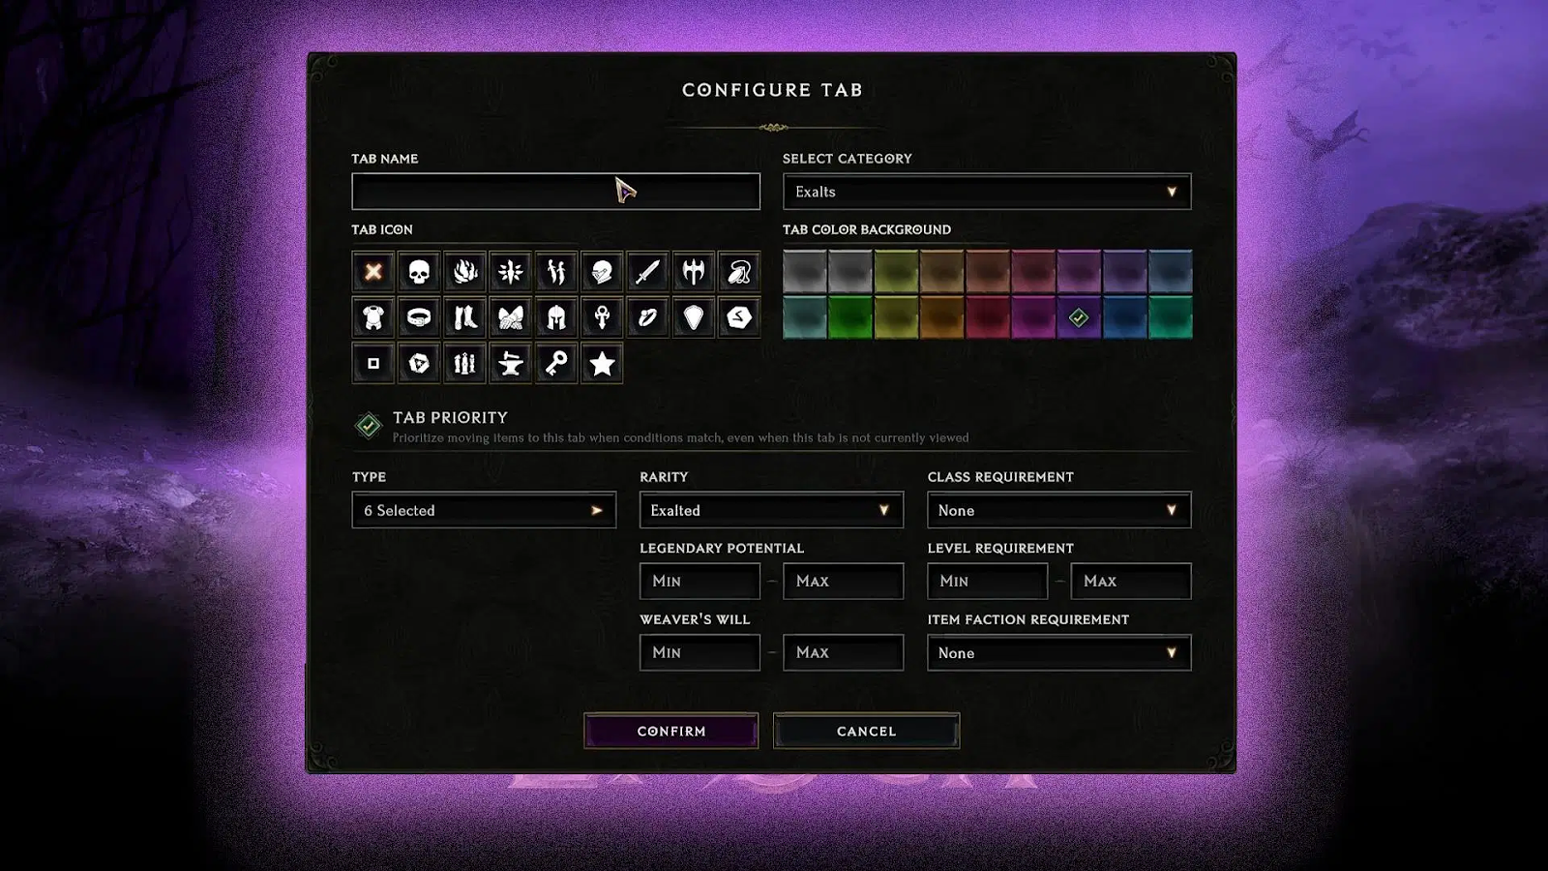Choose the skull tab icon
Screen dimensions: 1548x871
pos(419,272)
